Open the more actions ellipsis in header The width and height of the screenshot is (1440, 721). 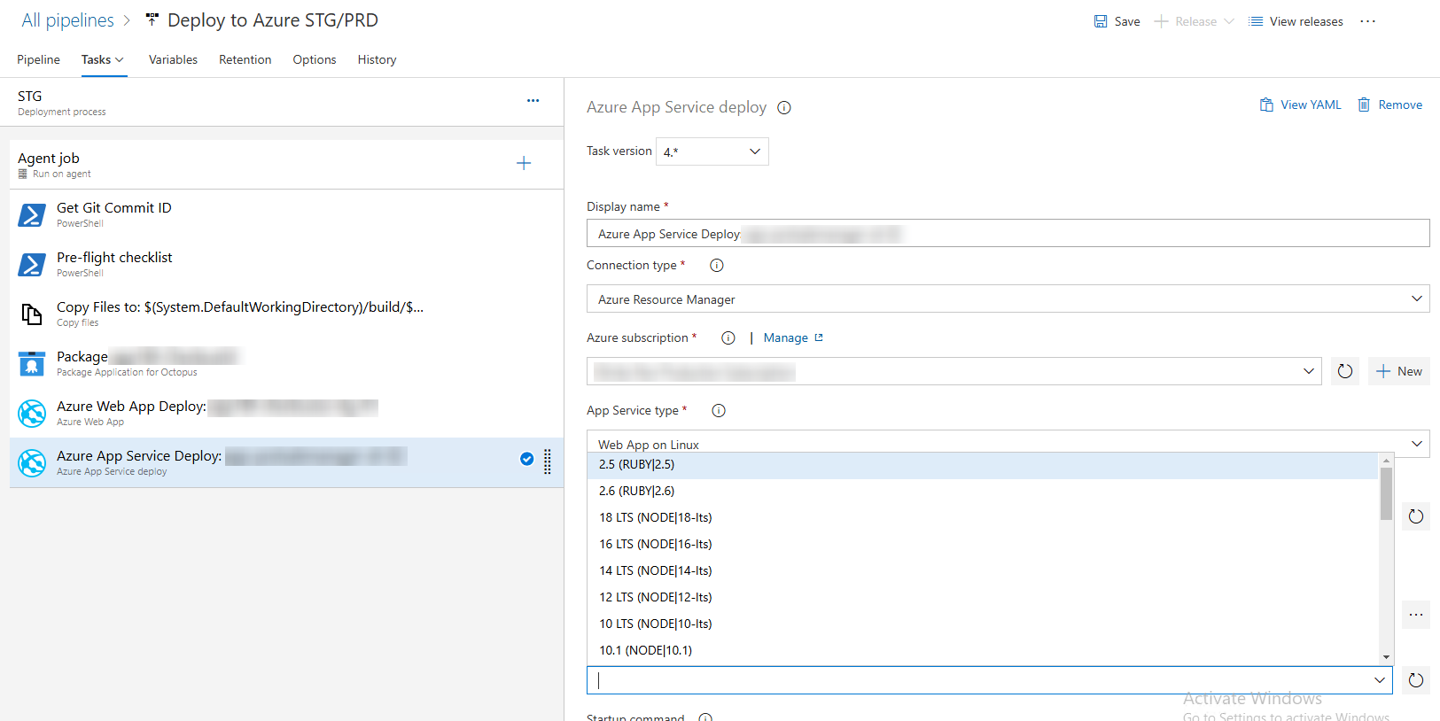pyautogui.click(x=1367, y=21)
